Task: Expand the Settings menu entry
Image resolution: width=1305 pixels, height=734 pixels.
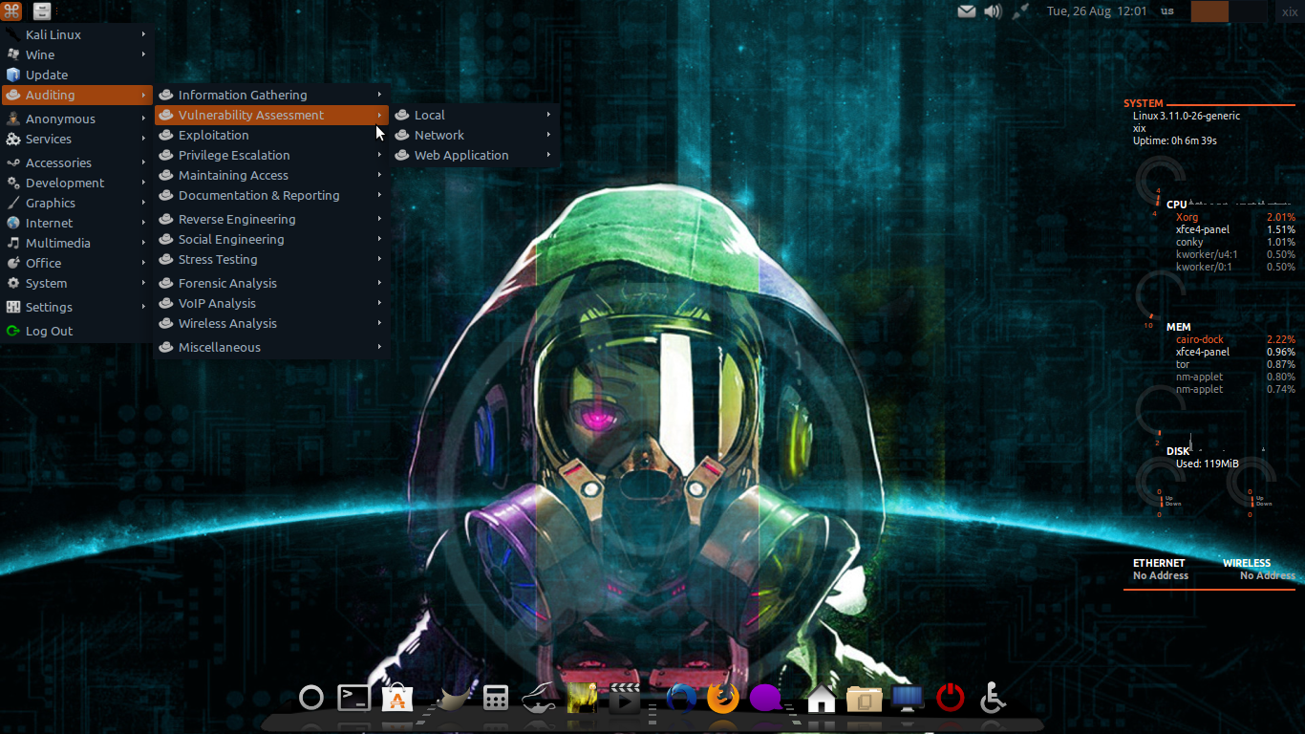Action: coord(76,307)
